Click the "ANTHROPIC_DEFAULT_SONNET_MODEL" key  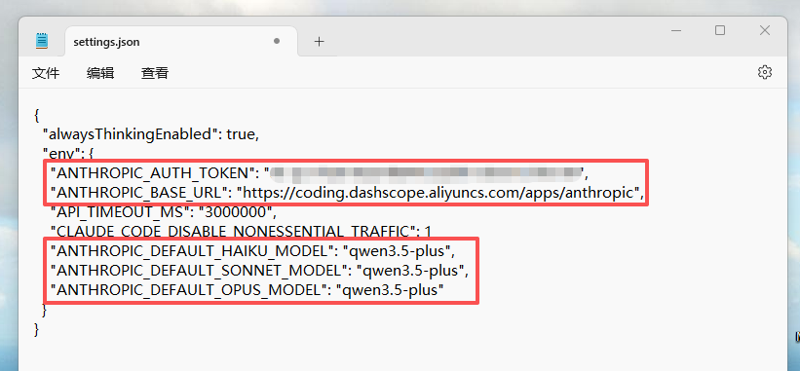coord(199,270)
